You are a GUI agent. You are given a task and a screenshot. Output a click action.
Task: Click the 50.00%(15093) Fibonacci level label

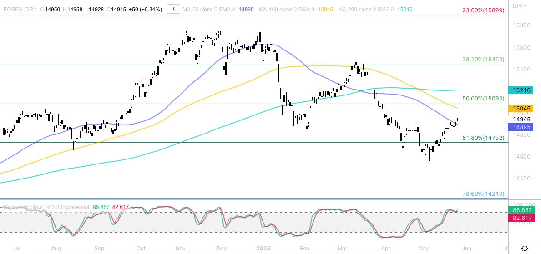point(483,98)
